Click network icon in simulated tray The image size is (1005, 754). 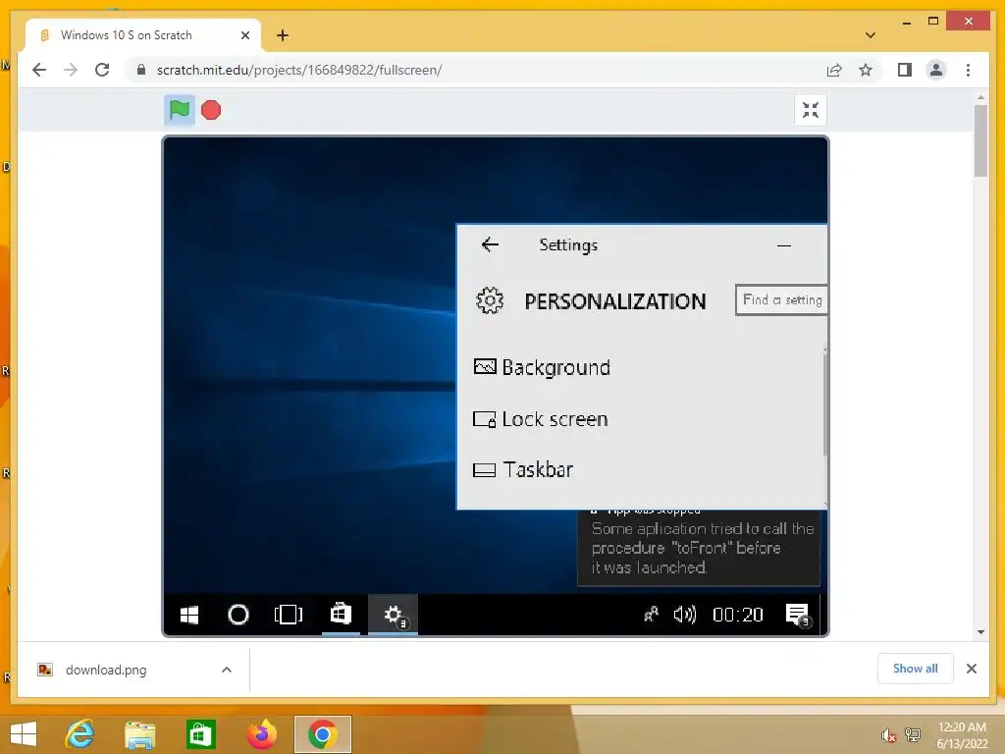[x=652, y=615]
